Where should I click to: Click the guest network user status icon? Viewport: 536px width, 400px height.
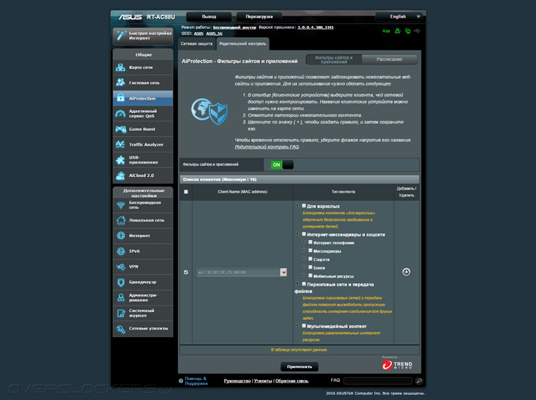[398, 30]
